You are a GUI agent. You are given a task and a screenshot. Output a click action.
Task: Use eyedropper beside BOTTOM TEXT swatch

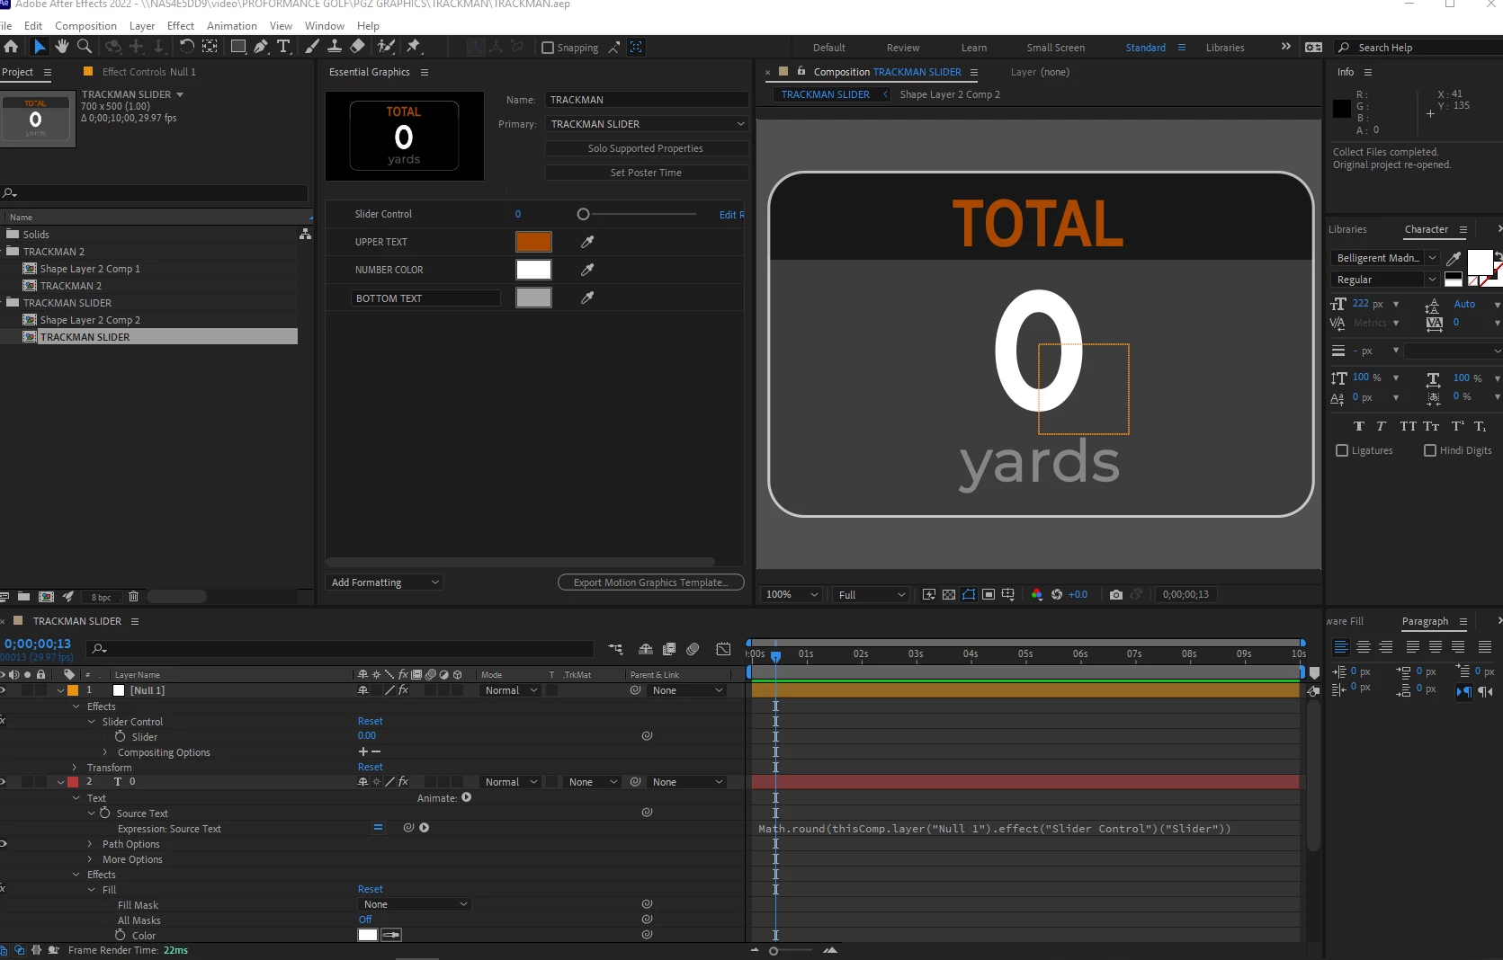coord(587,298)
